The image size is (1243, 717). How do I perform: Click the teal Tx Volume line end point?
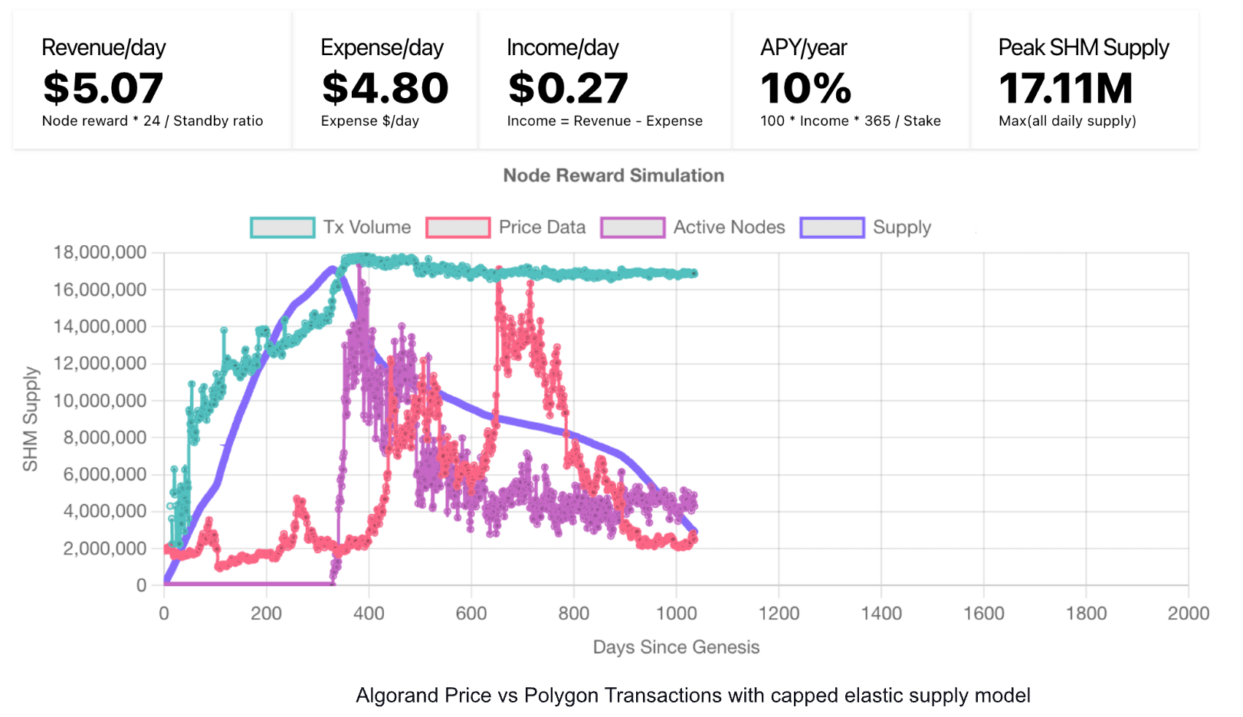[x=694, y=273]
